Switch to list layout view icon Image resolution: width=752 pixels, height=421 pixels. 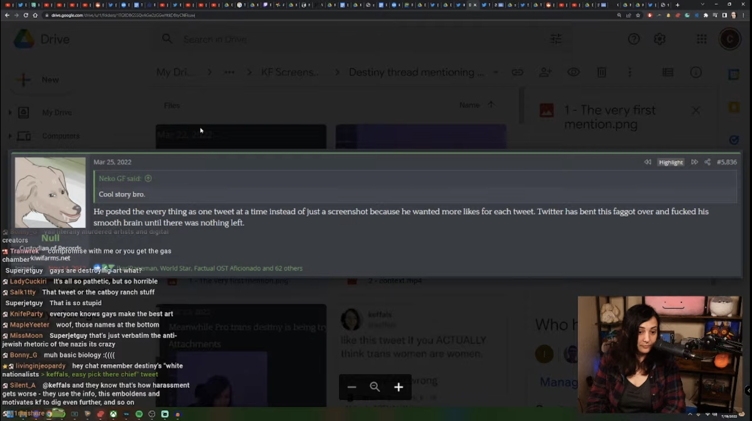[x=668, y=72]
